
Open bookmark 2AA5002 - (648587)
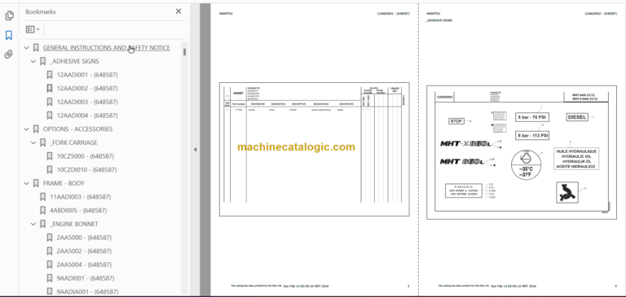84,251
